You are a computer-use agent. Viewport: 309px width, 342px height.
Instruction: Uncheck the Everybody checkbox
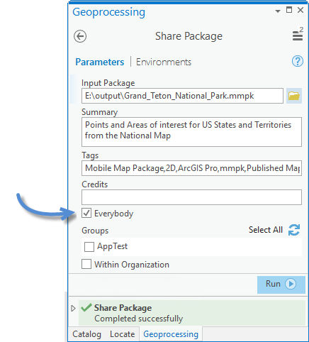pyautogui.click(x=86, y=213)
